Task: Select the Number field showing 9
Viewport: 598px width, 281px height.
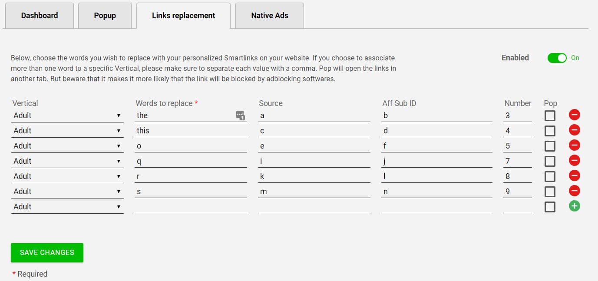Action: [517, 191]
